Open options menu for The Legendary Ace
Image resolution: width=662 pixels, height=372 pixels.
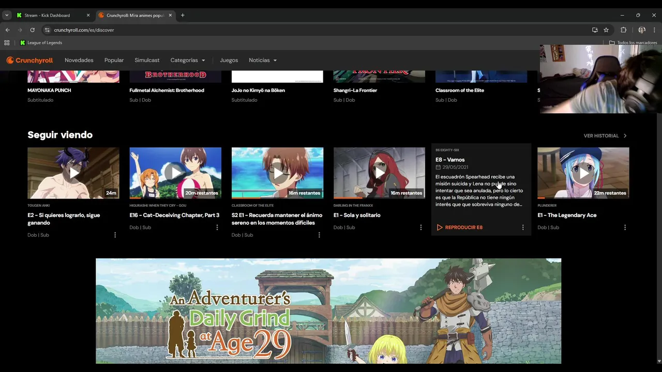click(x=625, y=227)
